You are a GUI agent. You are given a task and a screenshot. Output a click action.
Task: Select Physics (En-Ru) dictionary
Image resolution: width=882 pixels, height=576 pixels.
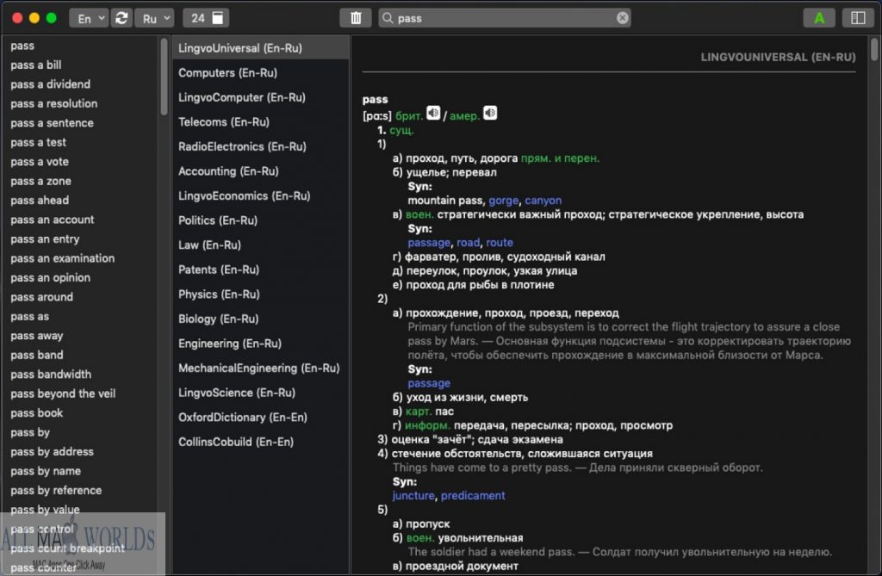pyautogui.click(x=260, y=294)
